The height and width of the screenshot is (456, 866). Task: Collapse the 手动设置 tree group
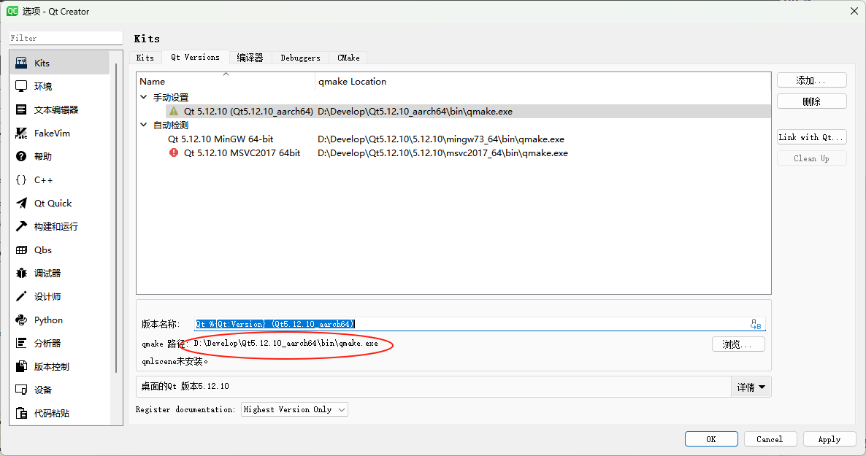pos(144,97)
